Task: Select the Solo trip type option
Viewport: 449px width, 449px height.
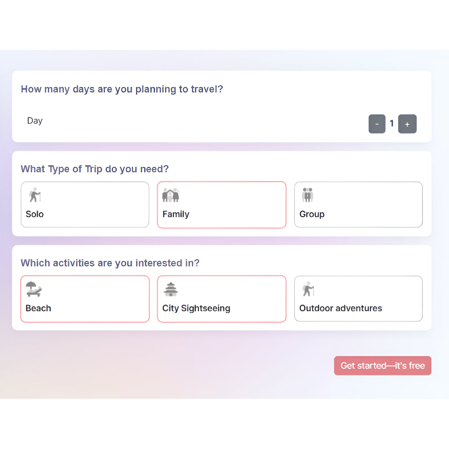Action: pyautogui.click(x=85, y=204)
